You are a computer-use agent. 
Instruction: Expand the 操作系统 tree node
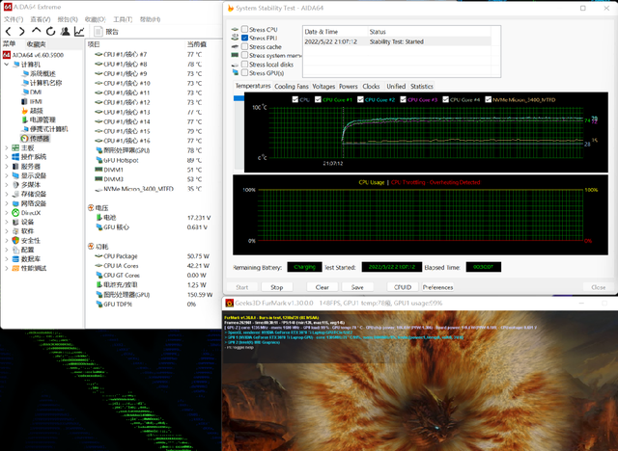coord(6,157)
